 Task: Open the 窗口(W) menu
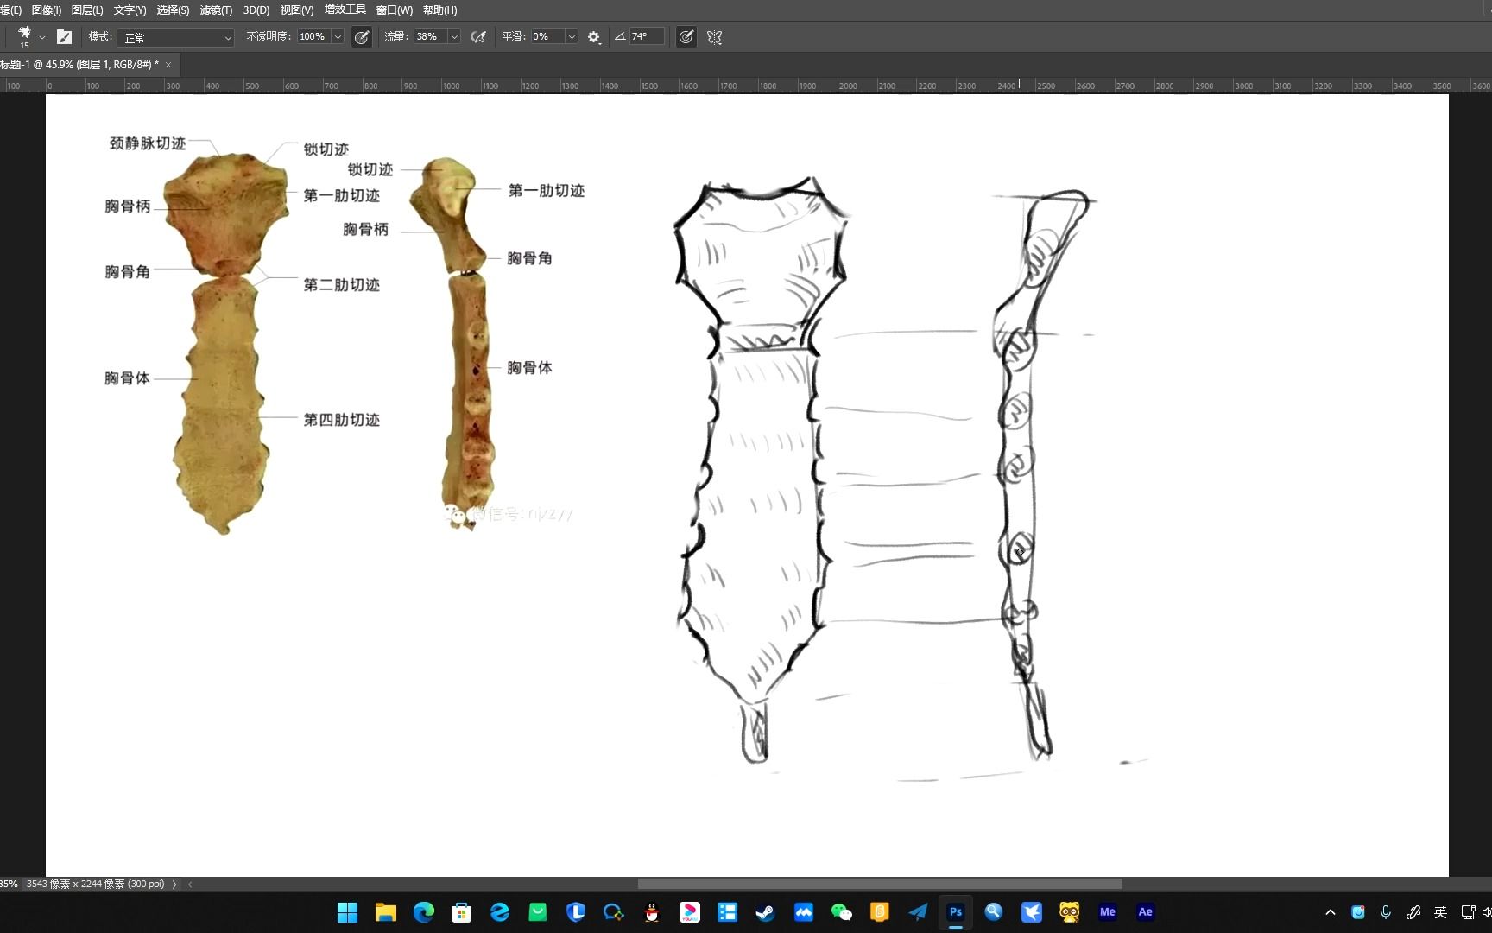[395, 10]
